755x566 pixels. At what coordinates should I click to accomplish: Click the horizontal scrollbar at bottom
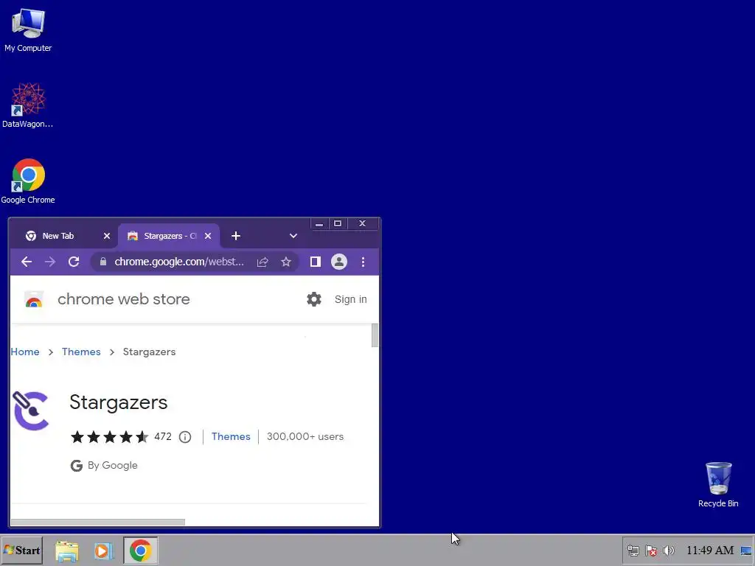[x=98, y=523]
